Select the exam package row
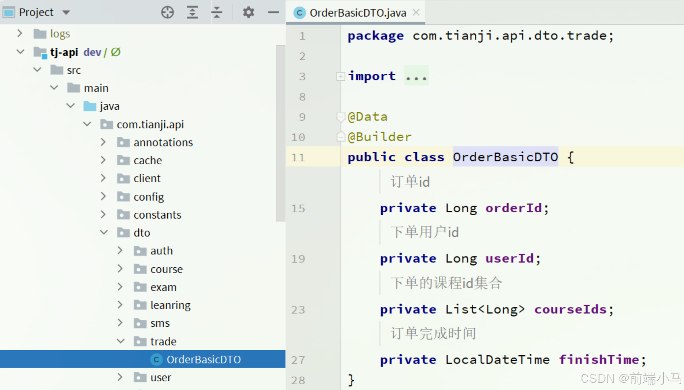The width and height of the screenshot is (684, 390). point(143,287)
